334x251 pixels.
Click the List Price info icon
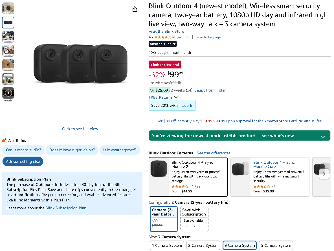[x=179, y=83]
